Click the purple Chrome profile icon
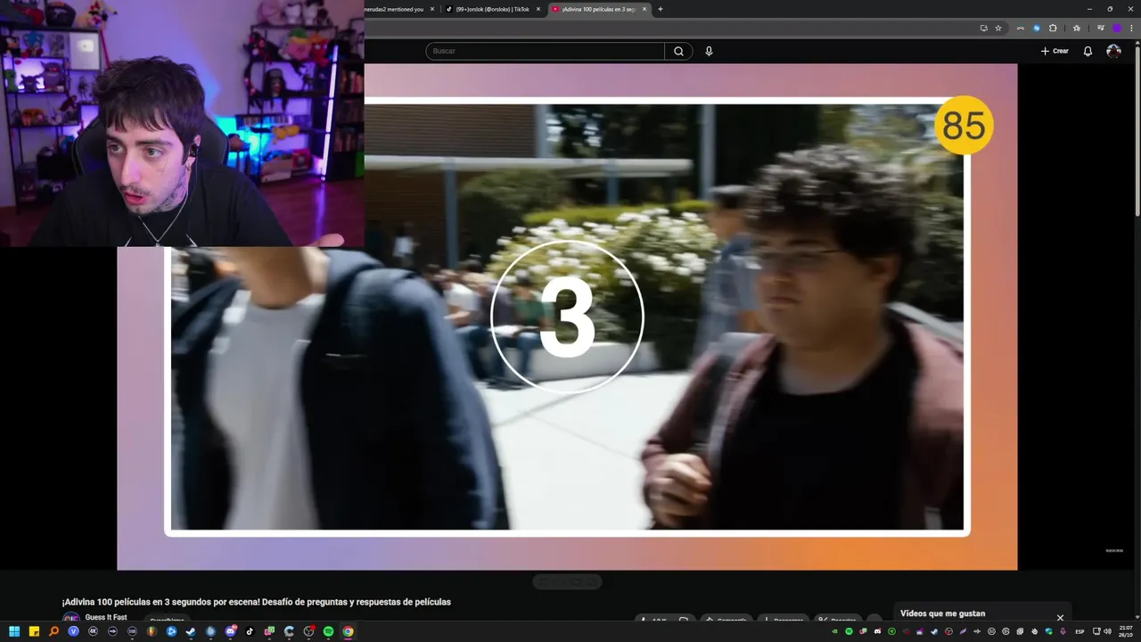 click(1116, 28)
